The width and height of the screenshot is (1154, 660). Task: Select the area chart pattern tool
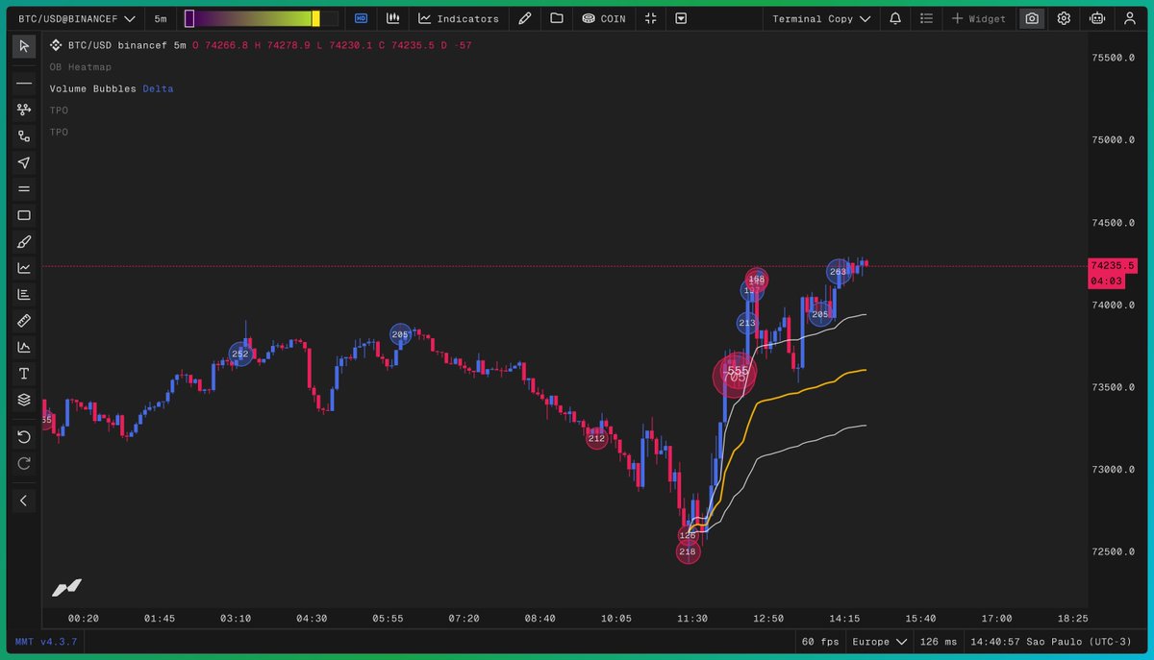24,347
